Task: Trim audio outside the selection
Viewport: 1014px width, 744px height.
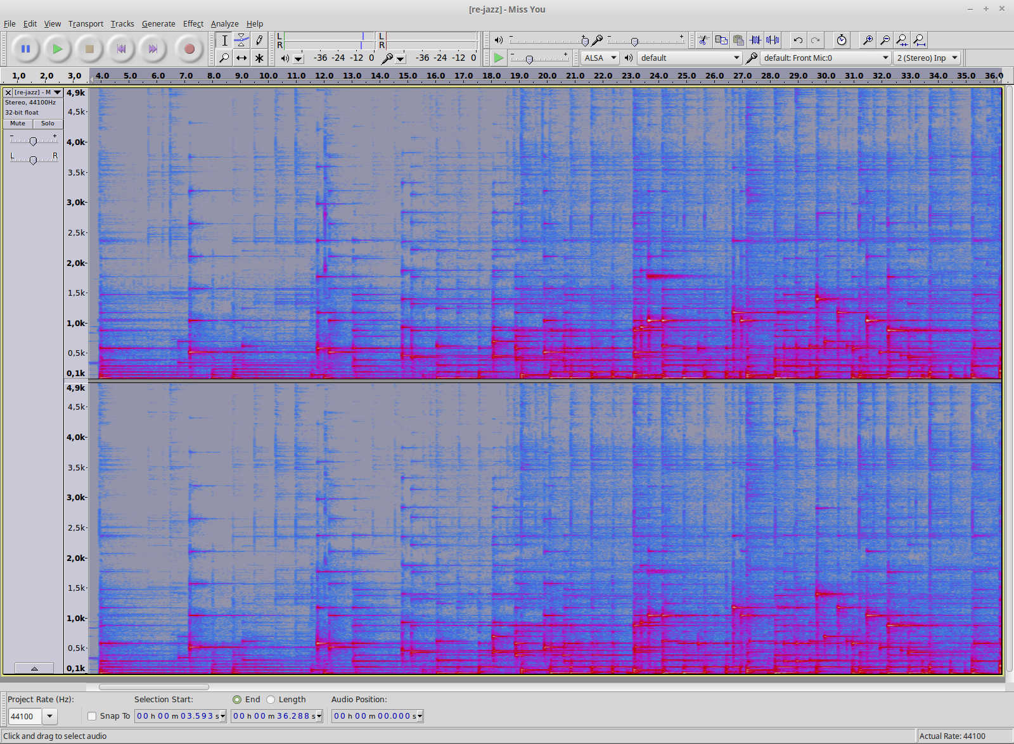Action: 755,40
